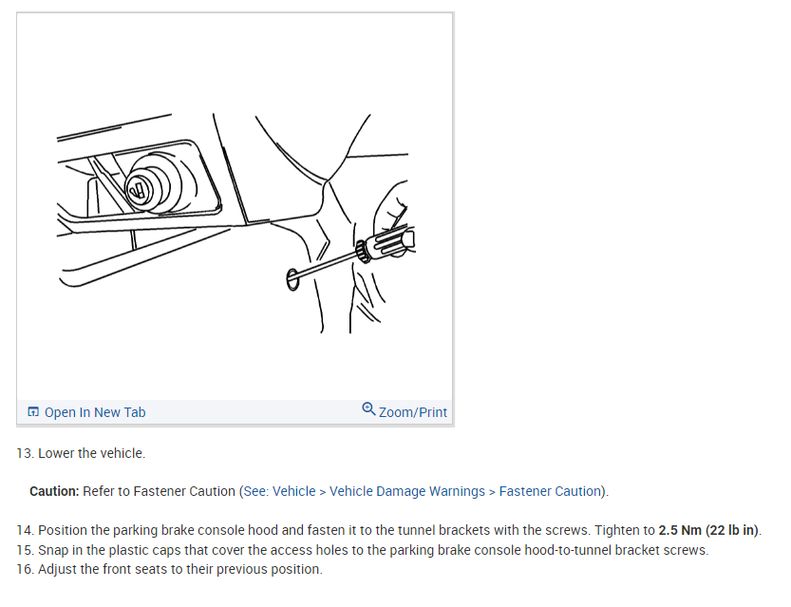Click step 16 Adjust the front seats

(169, 569)
